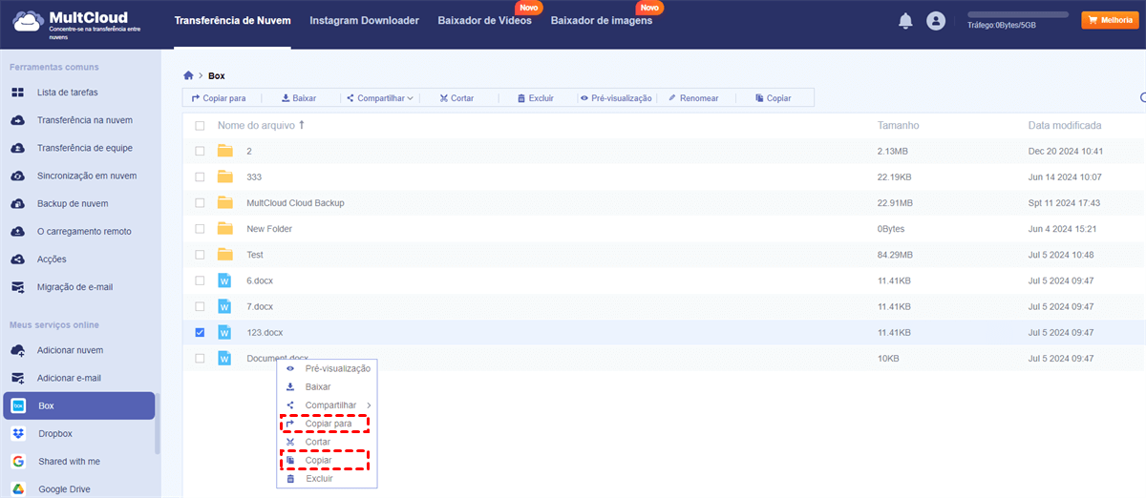Click the O carregamento remoto icon
This screenshot has width=1146, height=498.
[17, 231]
